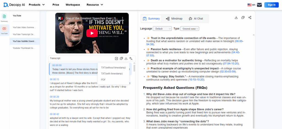The width and height of the screenshot is (282, 129).
Task: Open the Type dropdown for summary style
Action: [x=190, y=29]
